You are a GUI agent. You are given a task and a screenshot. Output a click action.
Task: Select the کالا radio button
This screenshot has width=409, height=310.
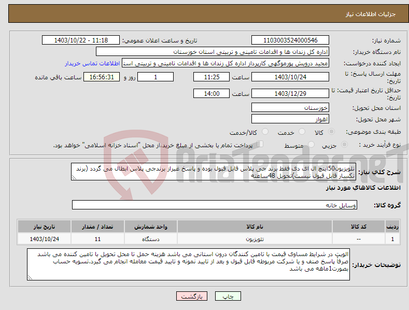332,132
